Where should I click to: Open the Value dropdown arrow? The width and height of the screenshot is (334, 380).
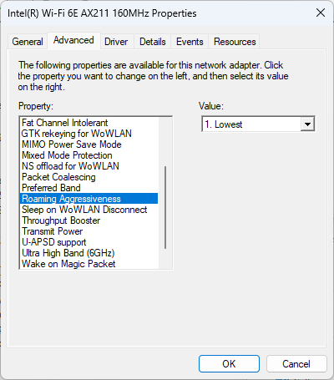(x=307, y=124)
